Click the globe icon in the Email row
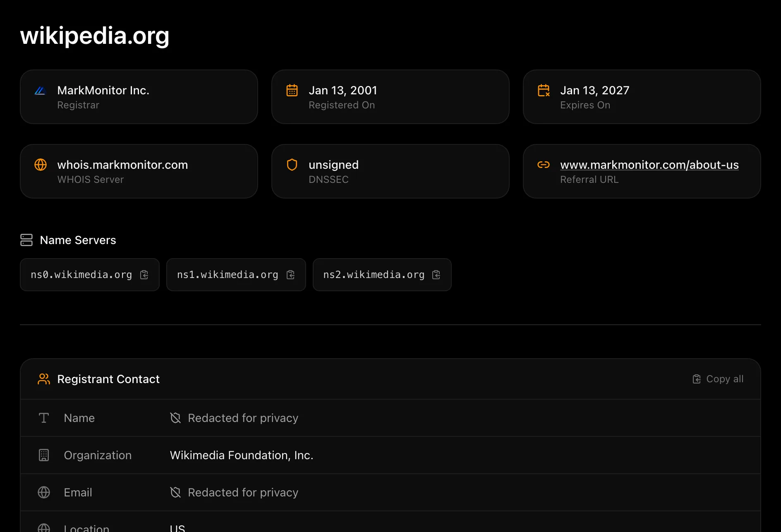 (x=44, y=492)
